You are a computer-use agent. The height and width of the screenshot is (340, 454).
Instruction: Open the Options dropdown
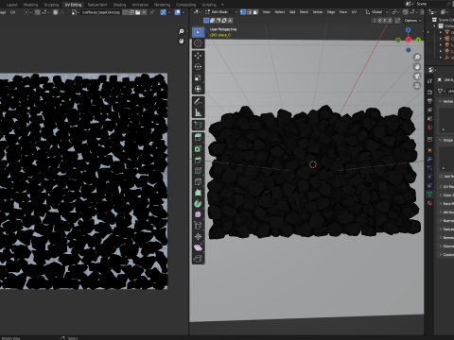tap(412, 21)
